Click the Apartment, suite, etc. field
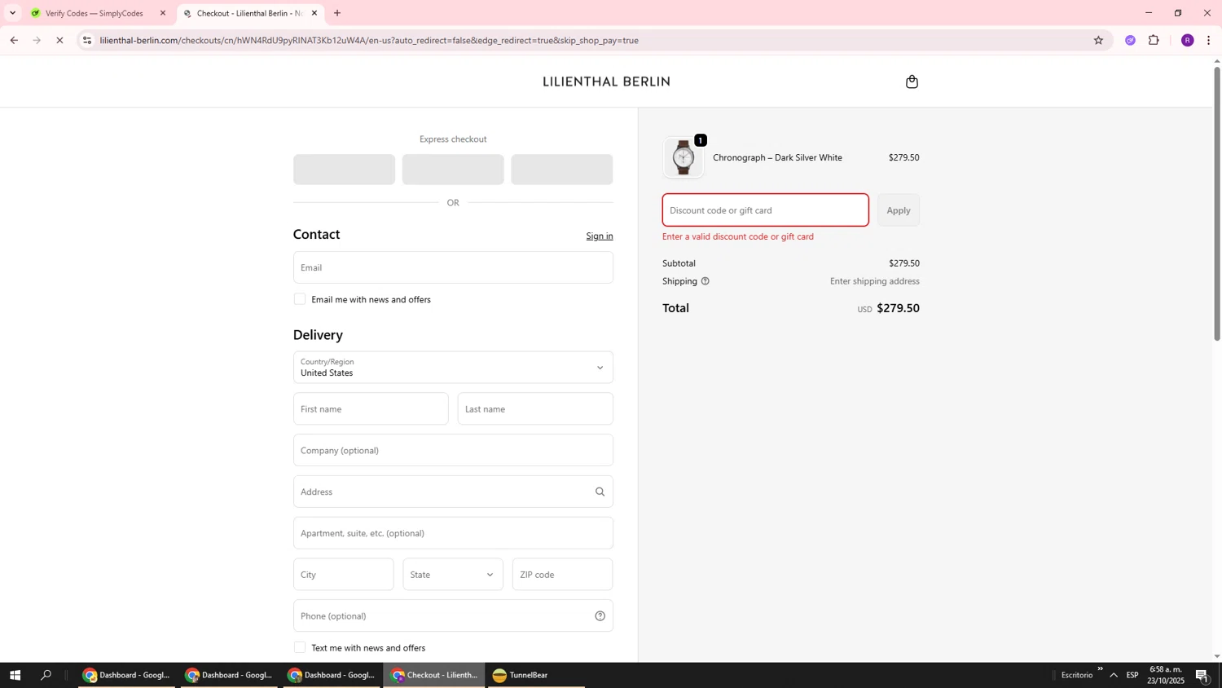Image resolution: width=1222 pixels, height=688 pixels. coord(453,533)
